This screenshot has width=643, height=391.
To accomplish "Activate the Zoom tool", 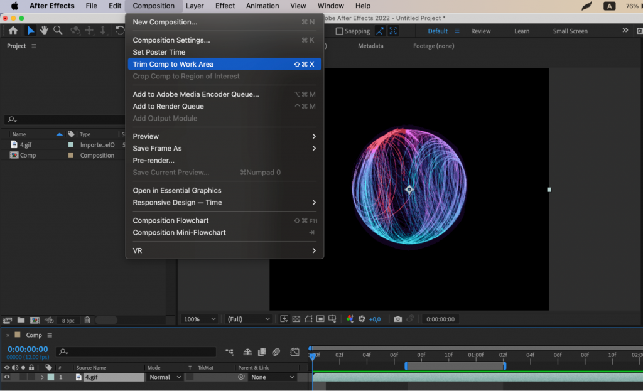I will point(57,30).
